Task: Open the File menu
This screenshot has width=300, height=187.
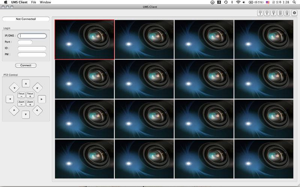Action: (x=34, y=2)
